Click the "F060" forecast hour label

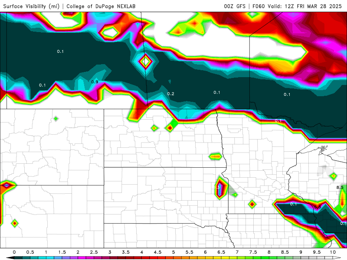click(259, 6)
